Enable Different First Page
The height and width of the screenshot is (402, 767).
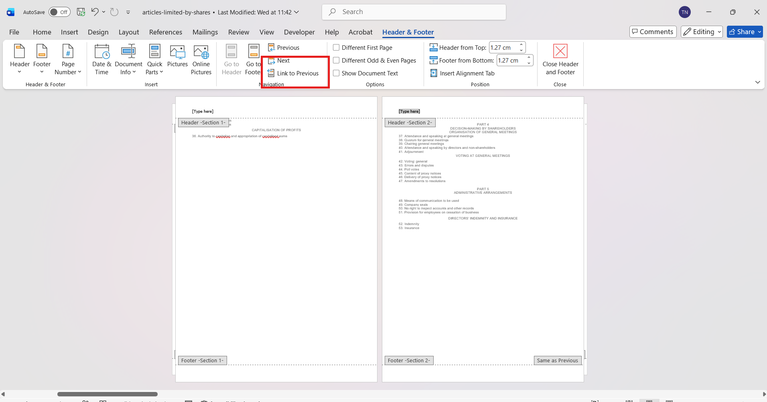pos(336,48)
